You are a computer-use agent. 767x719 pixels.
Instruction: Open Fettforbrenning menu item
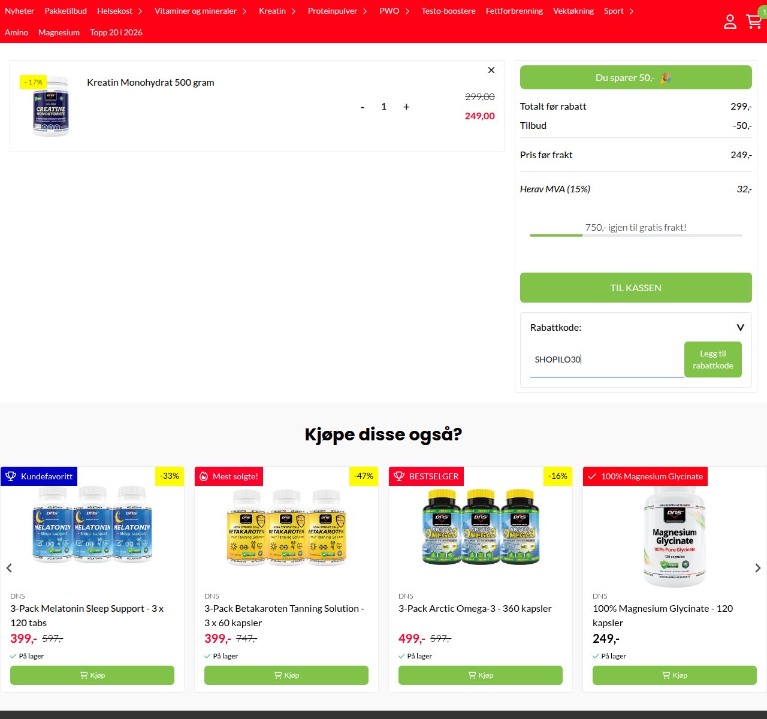tap(514, 11)
